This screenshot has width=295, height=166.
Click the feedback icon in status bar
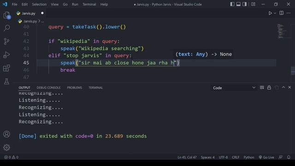(281, 157)
